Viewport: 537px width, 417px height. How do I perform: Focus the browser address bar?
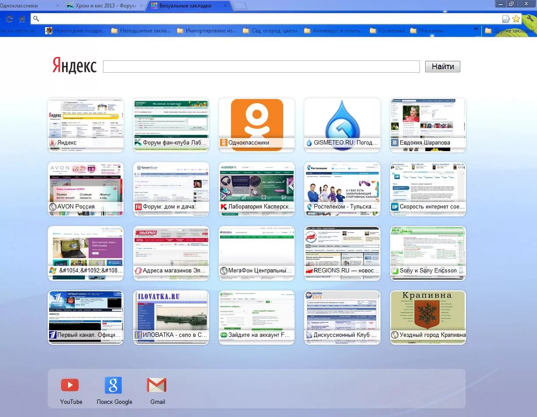(x=267, y=19)
